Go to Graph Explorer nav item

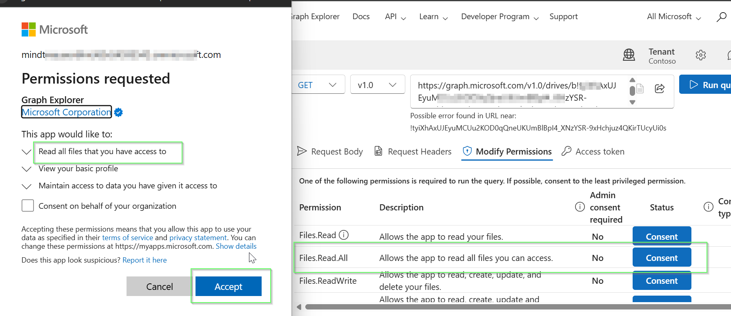point(316,17)
